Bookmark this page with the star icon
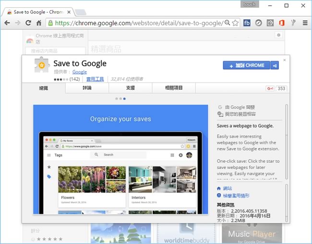 pyautogui.click(x=235, y=23)
